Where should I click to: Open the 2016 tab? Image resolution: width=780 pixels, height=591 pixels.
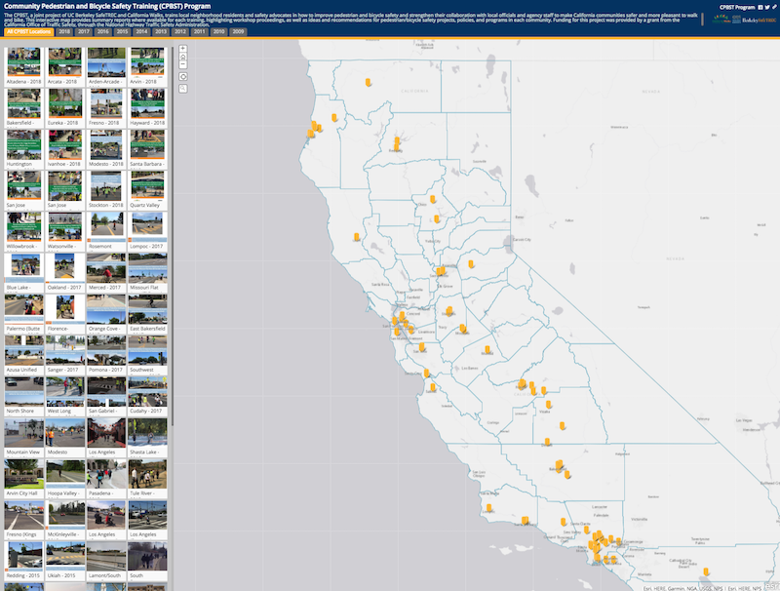tap(103, 32)
